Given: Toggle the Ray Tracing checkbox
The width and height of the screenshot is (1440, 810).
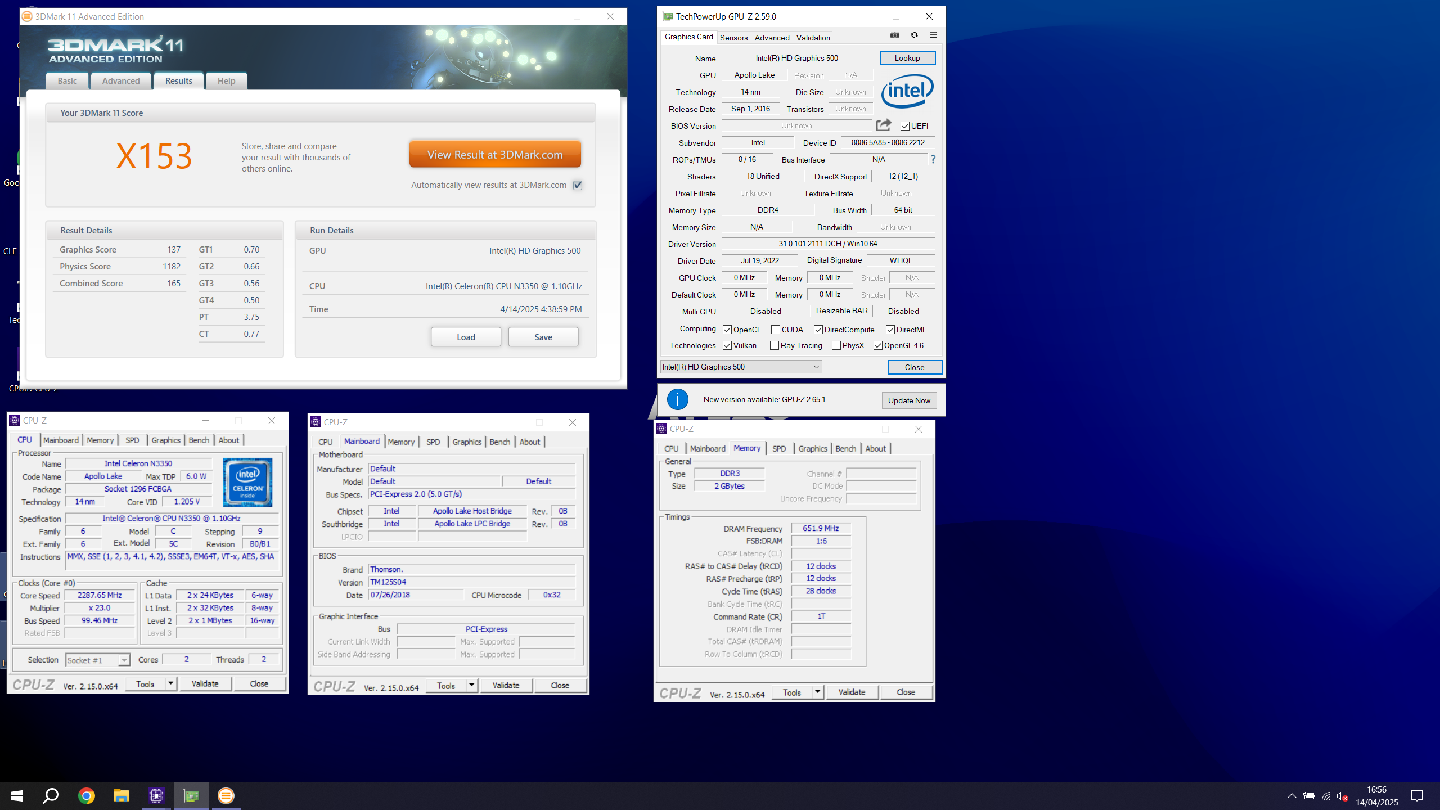Looking at the screenshot, I should (775, 345).
